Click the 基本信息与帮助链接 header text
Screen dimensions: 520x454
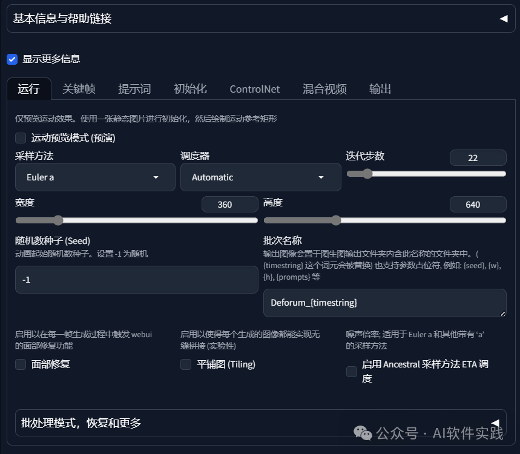click(62, 19)
